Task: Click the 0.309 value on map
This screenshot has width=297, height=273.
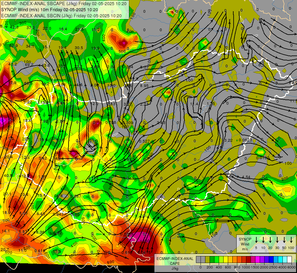Action: coord(128,123)
